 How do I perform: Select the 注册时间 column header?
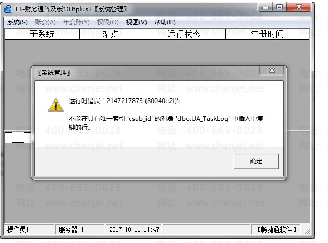click(267, 34)
